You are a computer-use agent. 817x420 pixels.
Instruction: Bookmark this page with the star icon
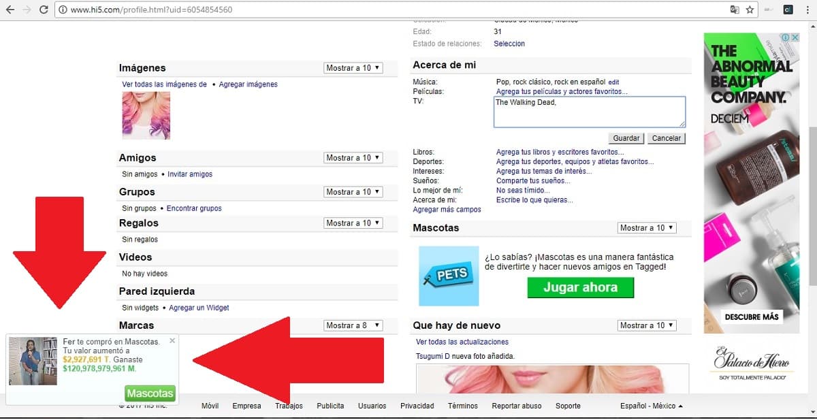click(750, 10)
